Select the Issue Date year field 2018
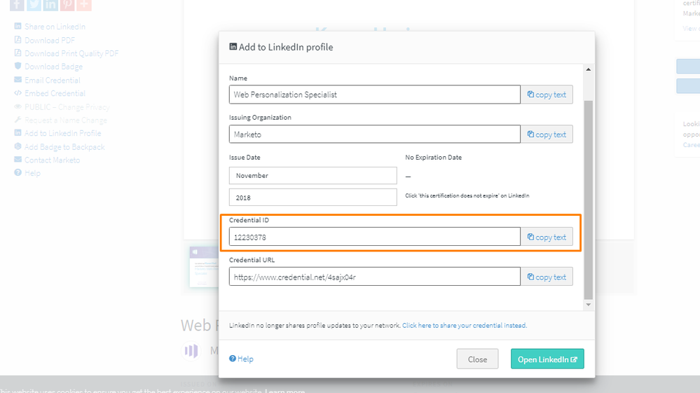 (x=313, y=197)
